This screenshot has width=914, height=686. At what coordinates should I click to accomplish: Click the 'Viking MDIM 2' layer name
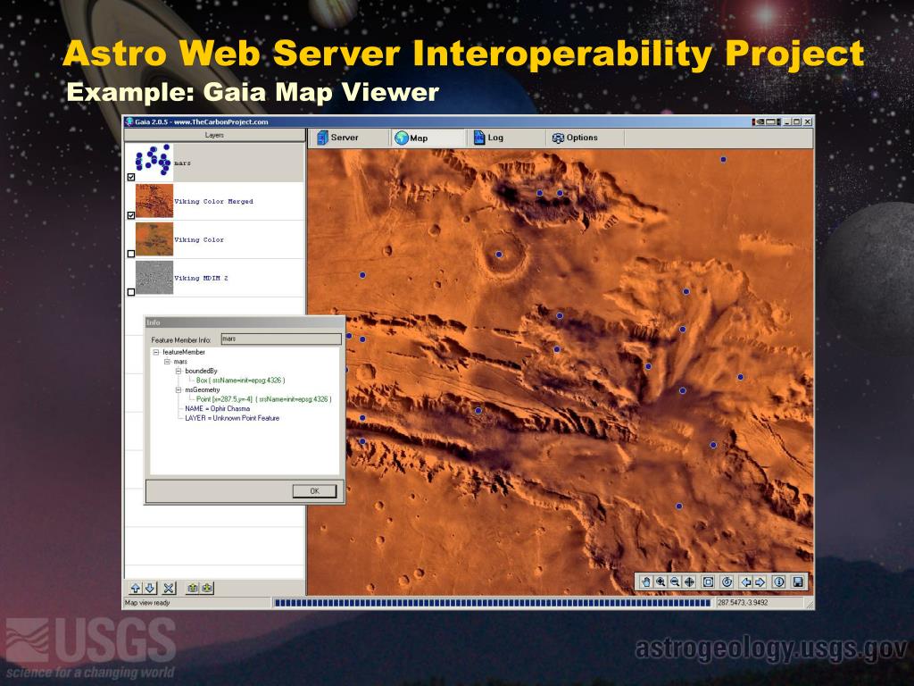click(201, 279)
